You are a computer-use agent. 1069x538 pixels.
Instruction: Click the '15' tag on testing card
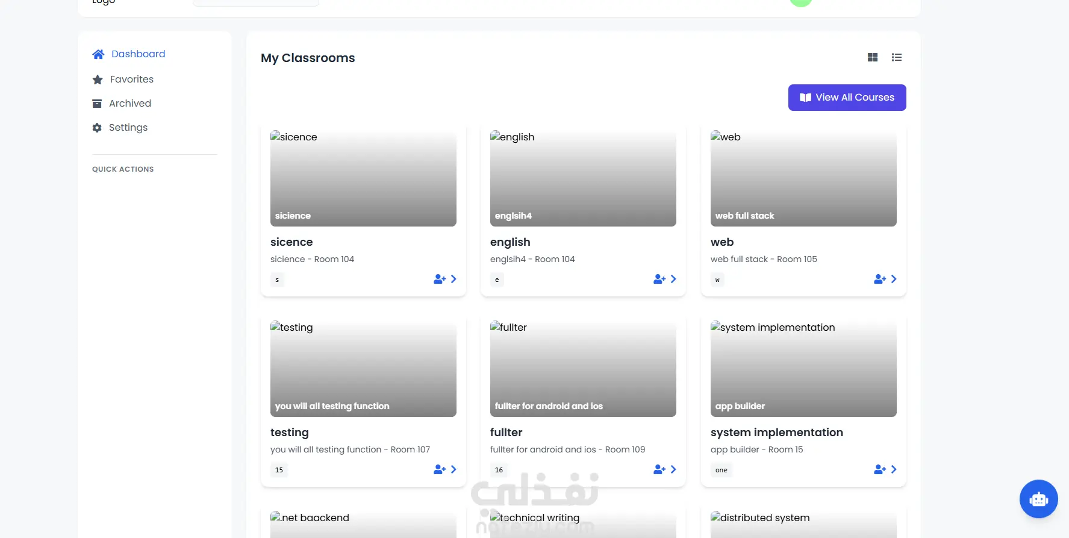coord(279,470)
